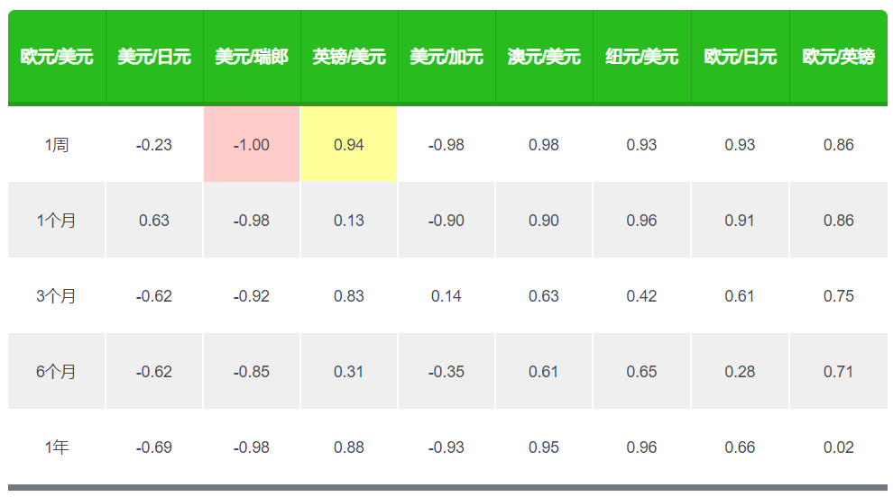Click the 0.14 value in 3个月 row
This screenshot has height=497, width=893.
pyautogui.click(x=446, y=296)
